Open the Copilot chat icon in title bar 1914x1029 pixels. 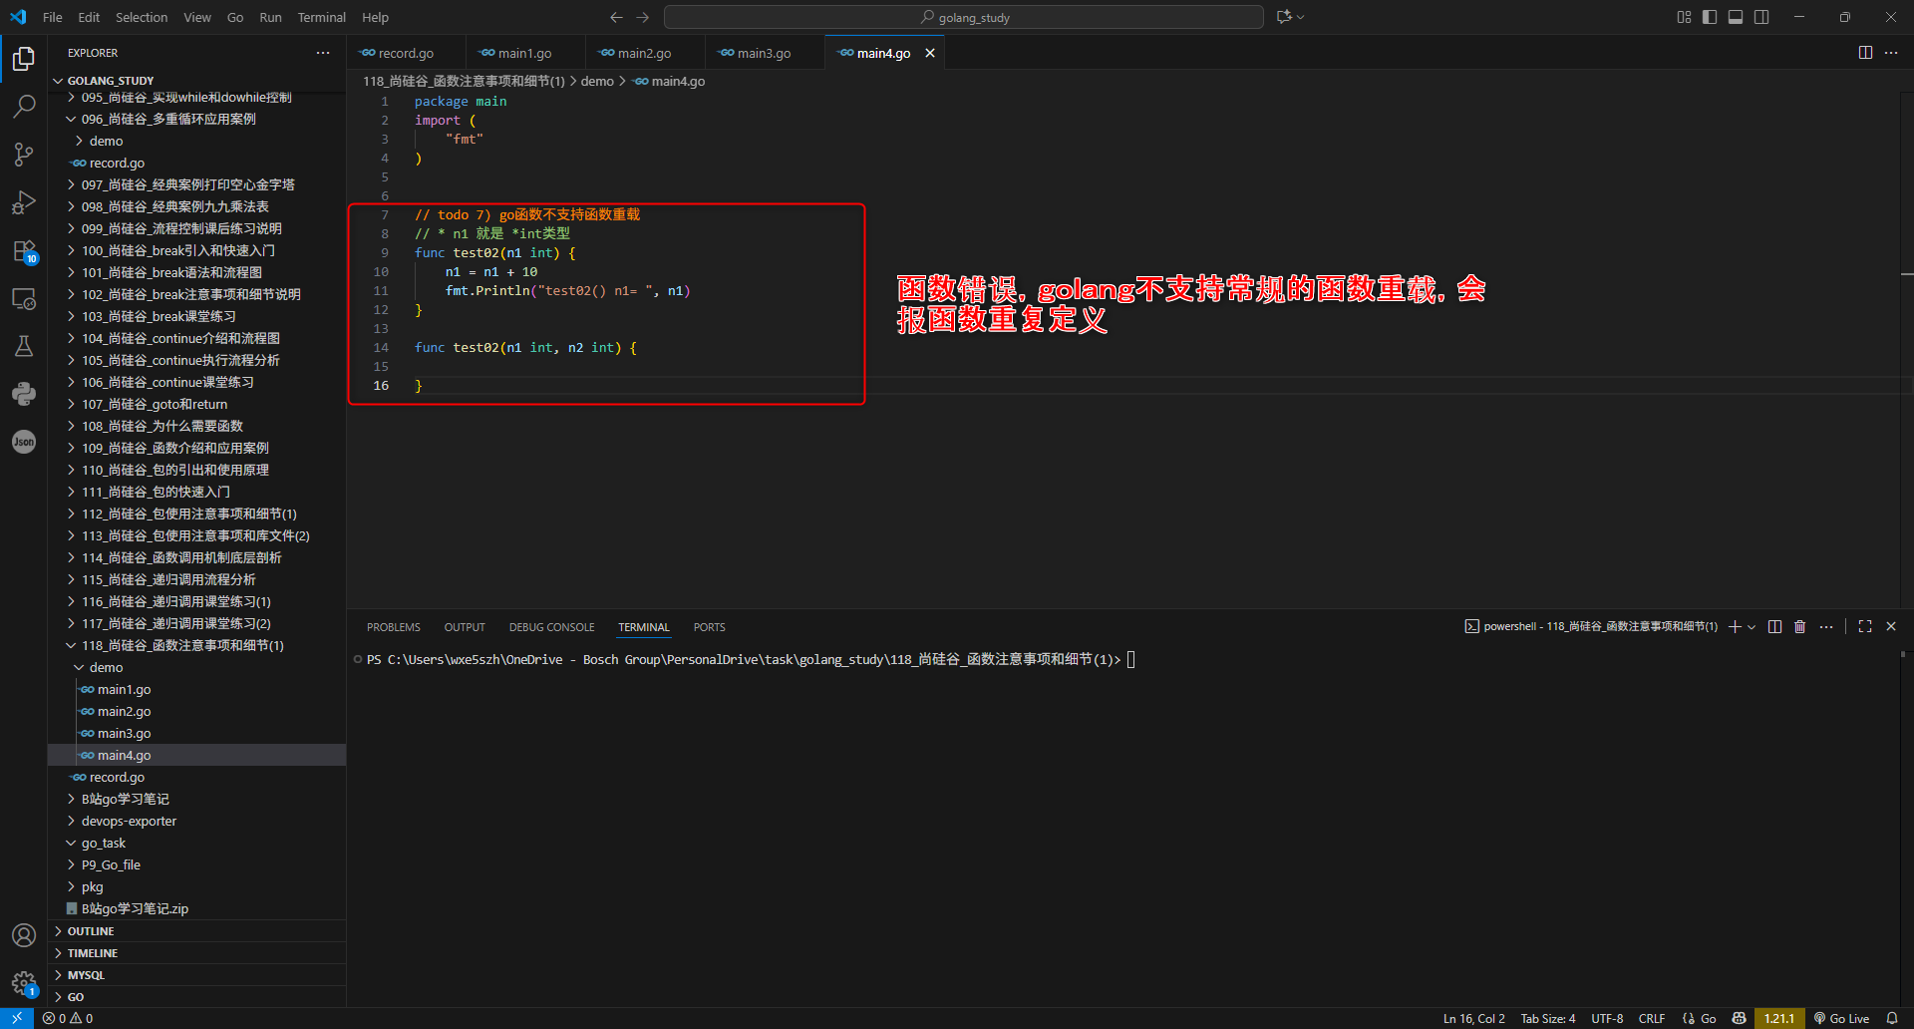pyautogui.click(x=1284, y=17)
